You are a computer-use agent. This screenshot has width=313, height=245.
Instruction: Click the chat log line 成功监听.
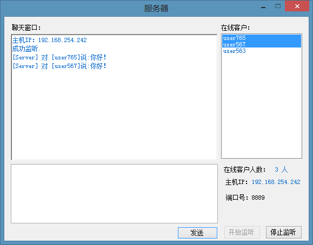coord(26,49)
